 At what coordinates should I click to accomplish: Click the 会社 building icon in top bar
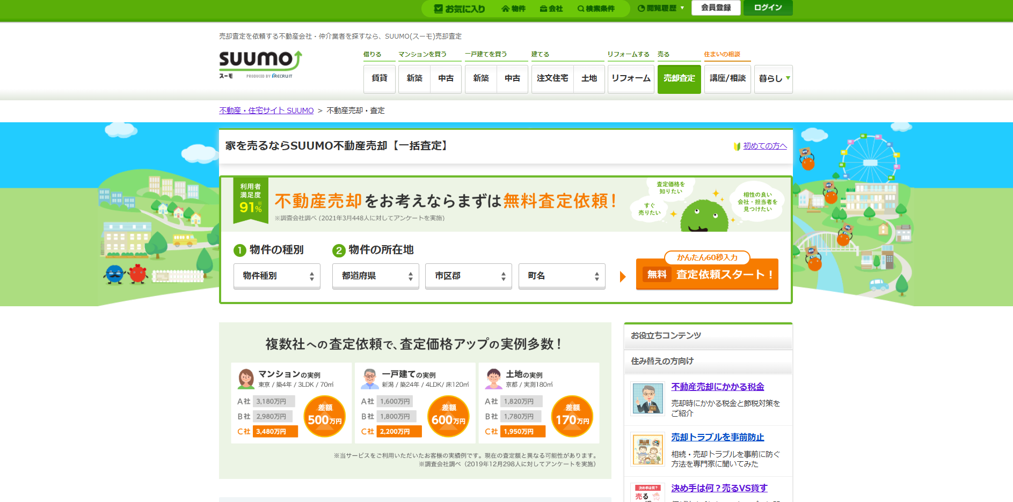[x=543, y=9]
